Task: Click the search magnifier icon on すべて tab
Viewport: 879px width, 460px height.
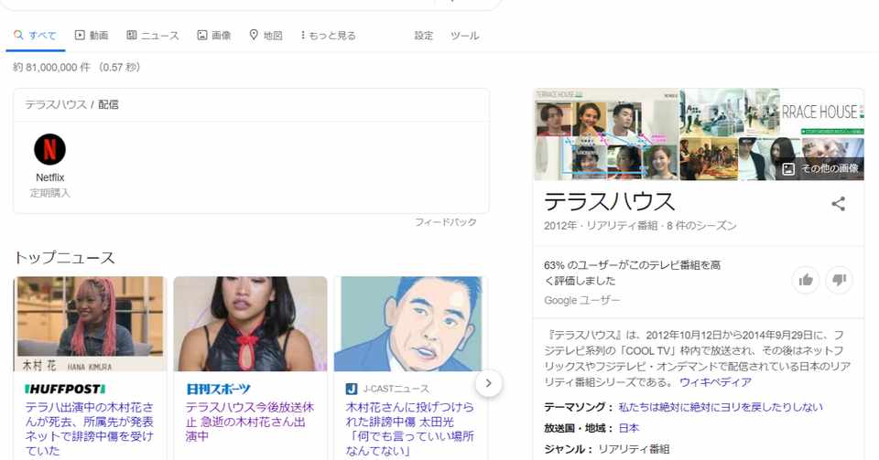Action: 18,36
